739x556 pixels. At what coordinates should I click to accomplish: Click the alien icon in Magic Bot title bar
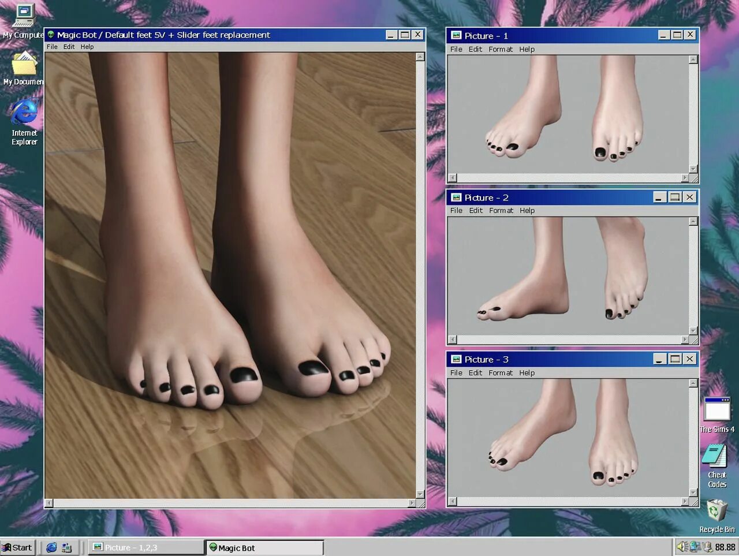coord(51,35)
